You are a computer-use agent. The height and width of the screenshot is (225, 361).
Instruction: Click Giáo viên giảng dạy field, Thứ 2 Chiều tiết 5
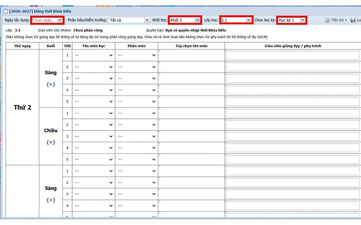pyautogui.click(x=293, y=159)
